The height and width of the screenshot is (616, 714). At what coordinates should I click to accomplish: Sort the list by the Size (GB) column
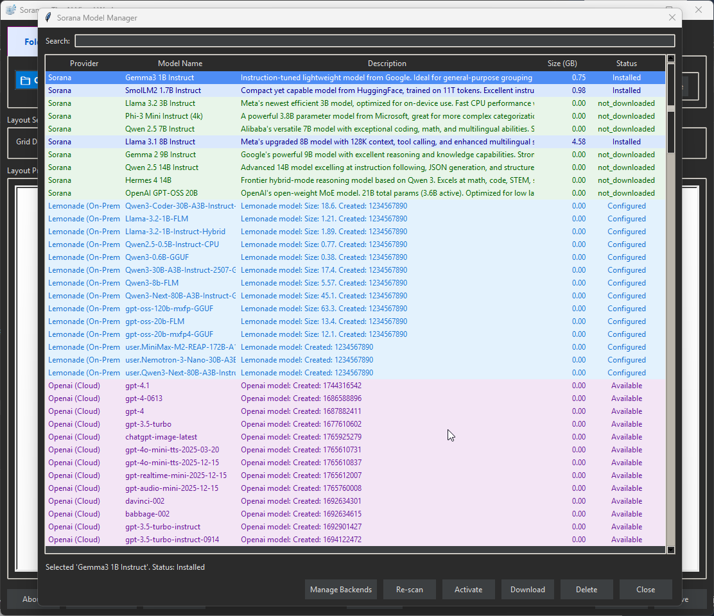562,63
